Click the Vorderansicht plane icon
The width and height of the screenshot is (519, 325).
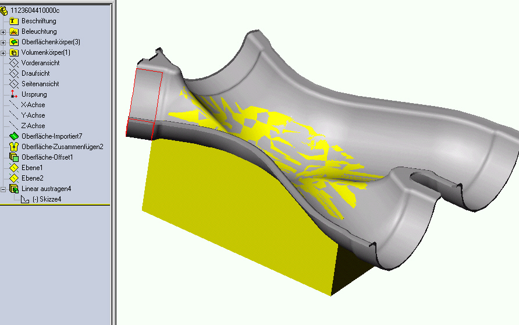tap(13, 63)
